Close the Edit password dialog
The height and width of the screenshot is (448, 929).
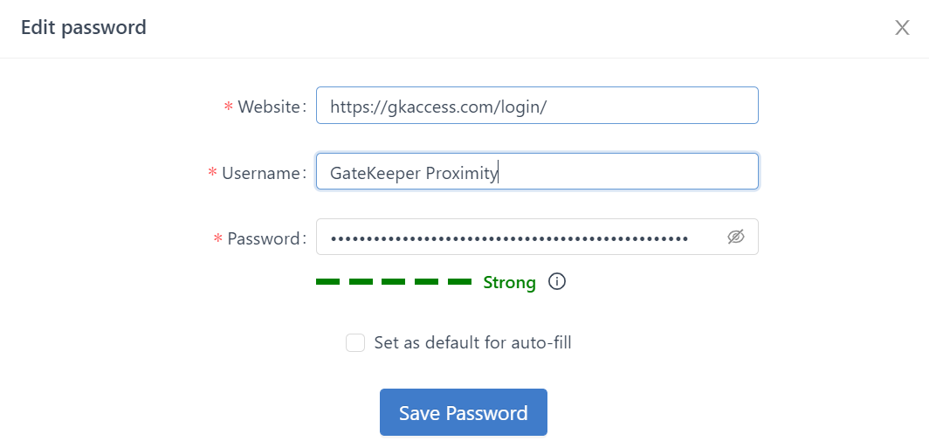[x=902, y=28]
